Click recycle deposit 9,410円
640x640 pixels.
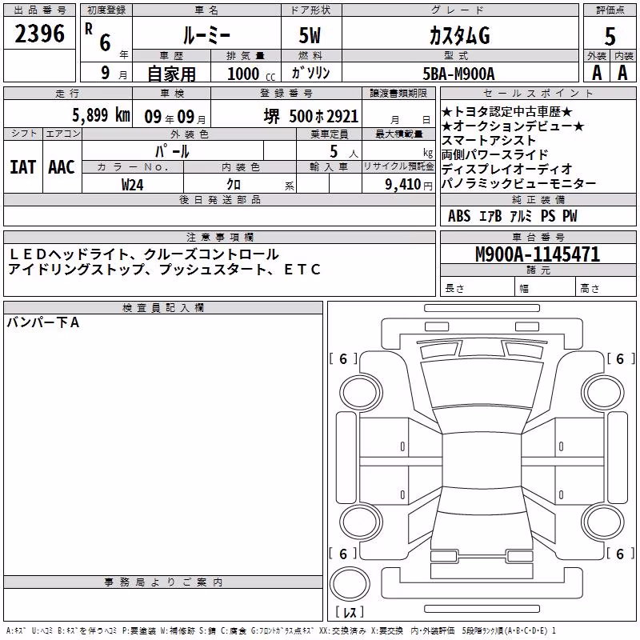click(x=409, y=185)
